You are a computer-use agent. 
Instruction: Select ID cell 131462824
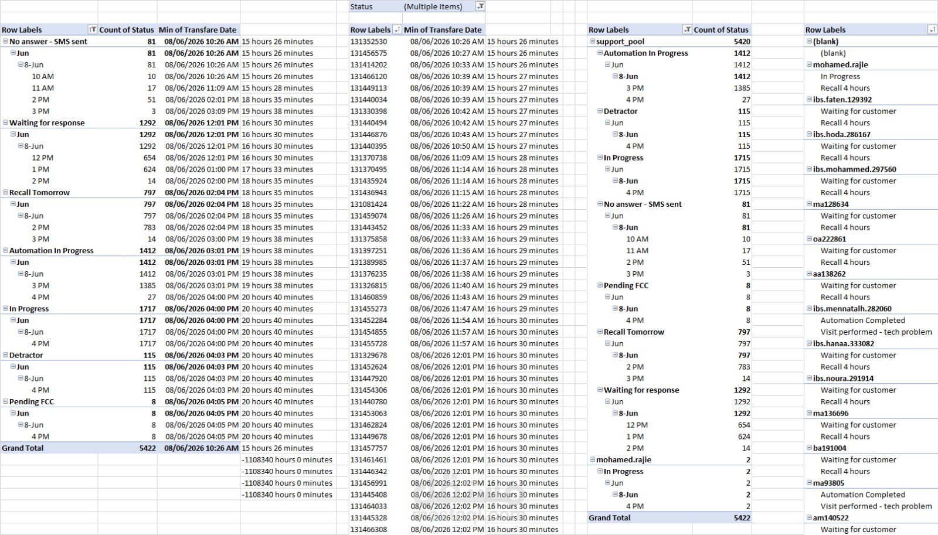tap(376, 425)
